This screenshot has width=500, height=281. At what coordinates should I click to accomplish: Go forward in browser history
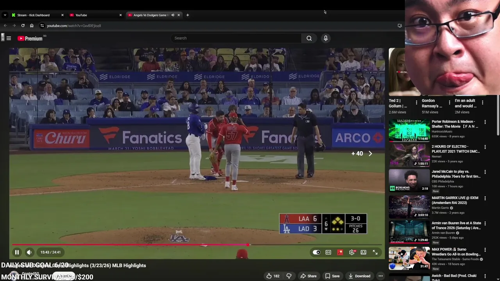point(14,26)
